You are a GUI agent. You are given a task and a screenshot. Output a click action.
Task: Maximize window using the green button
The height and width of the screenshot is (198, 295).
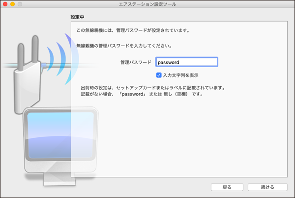coord(20,4)
